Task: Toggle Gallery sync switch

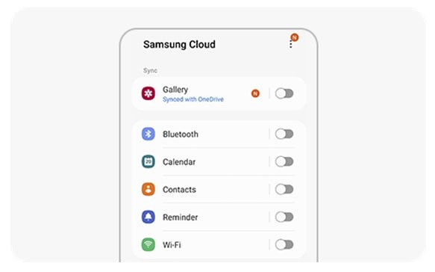Action: 284,93
